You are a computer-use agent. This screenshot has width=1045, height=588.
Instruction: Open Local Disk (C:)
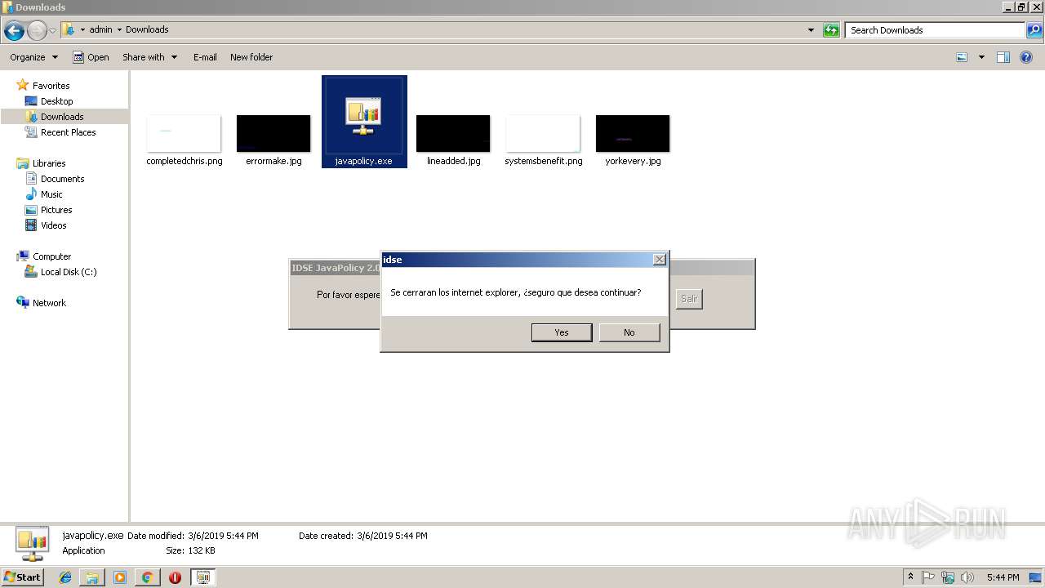coord(69,272)
